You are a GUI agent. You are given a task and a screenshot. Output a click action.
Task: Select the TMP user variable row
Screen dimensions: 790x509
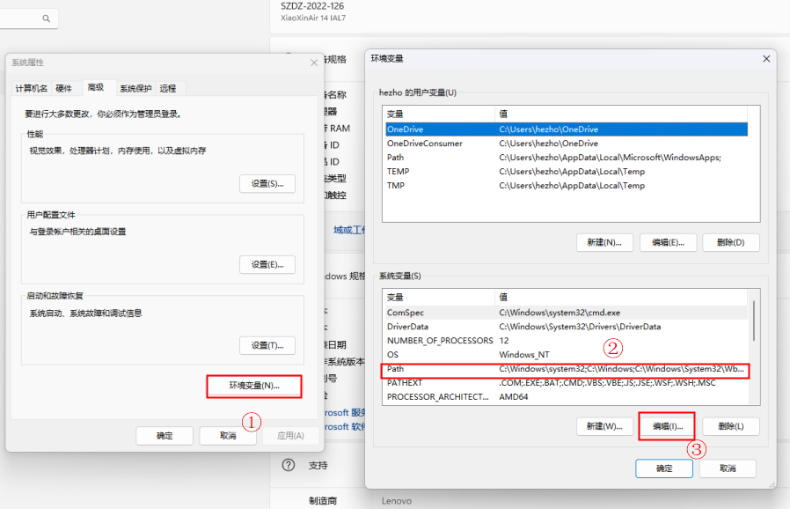click(x=567, y=186)
